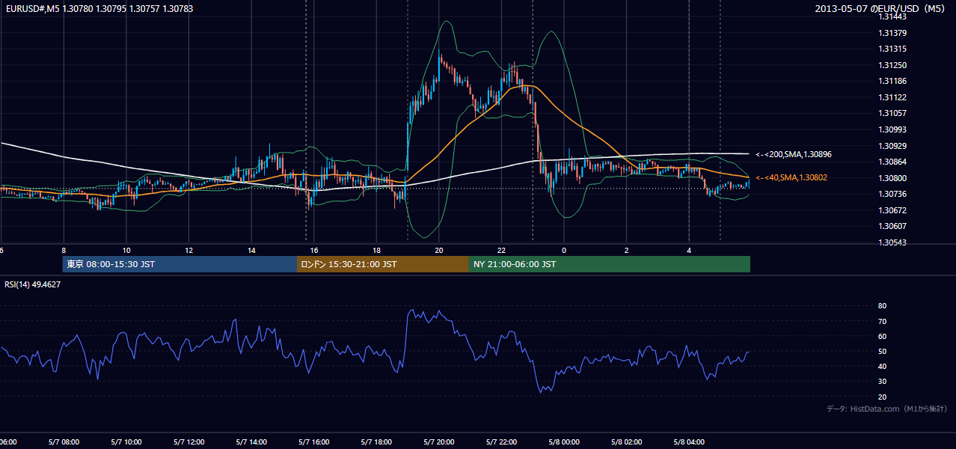Screen dimensions: 956x449
Task: Click the '5/7 20:00' bottom time label
Action: tap(439, 442)
